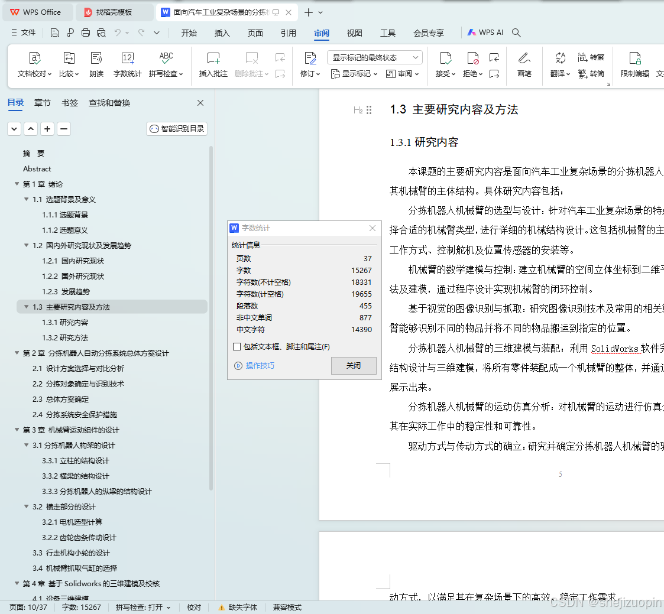Open the 会员专享 ribbon tab
The height and width of the screenshot is (614, 664).
[429, 33]
